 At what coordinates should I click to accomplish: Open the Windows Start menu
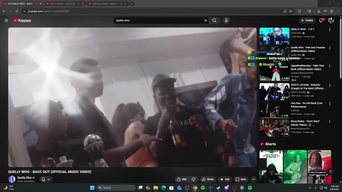click(x=92, y=188)
